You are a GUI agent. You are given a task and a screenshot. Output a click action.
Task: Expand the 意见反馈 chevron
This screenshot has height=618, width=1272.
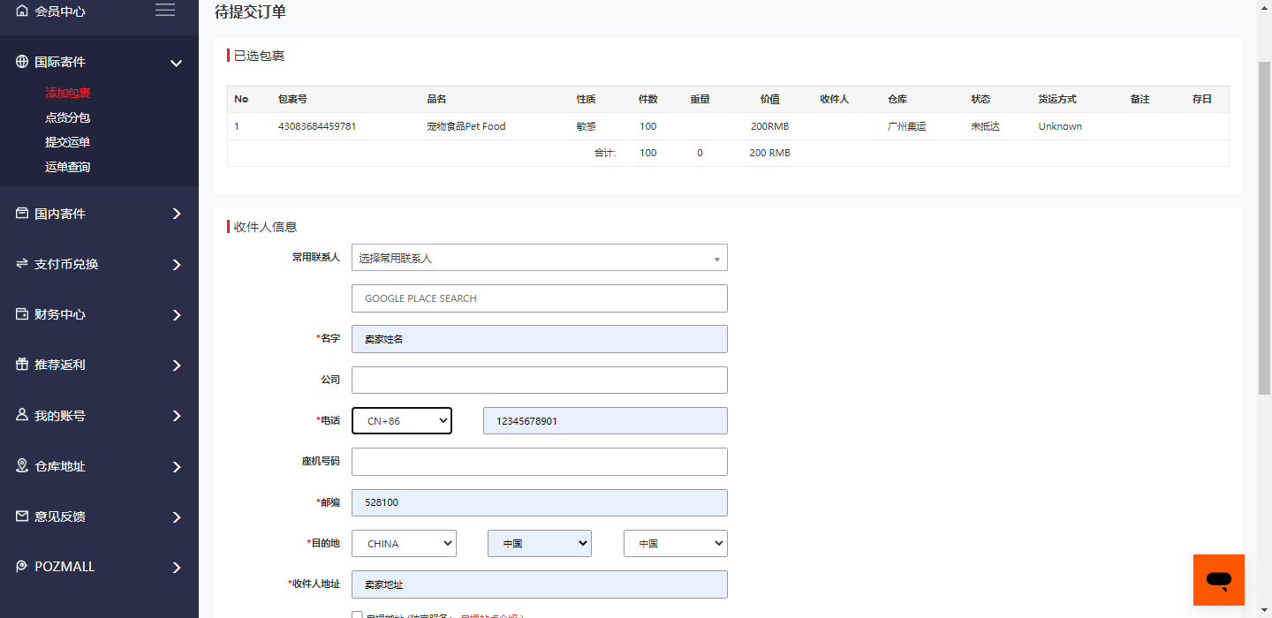177,517
